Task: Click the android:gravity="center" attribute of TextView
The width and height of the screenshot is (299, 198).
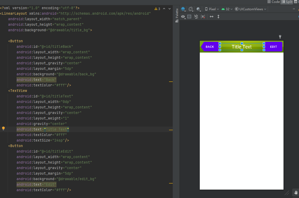Action: 41,124
